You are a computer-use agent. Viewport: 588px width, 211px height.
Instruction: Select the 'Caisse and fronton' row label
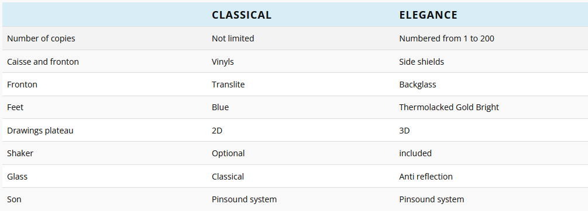43,62
